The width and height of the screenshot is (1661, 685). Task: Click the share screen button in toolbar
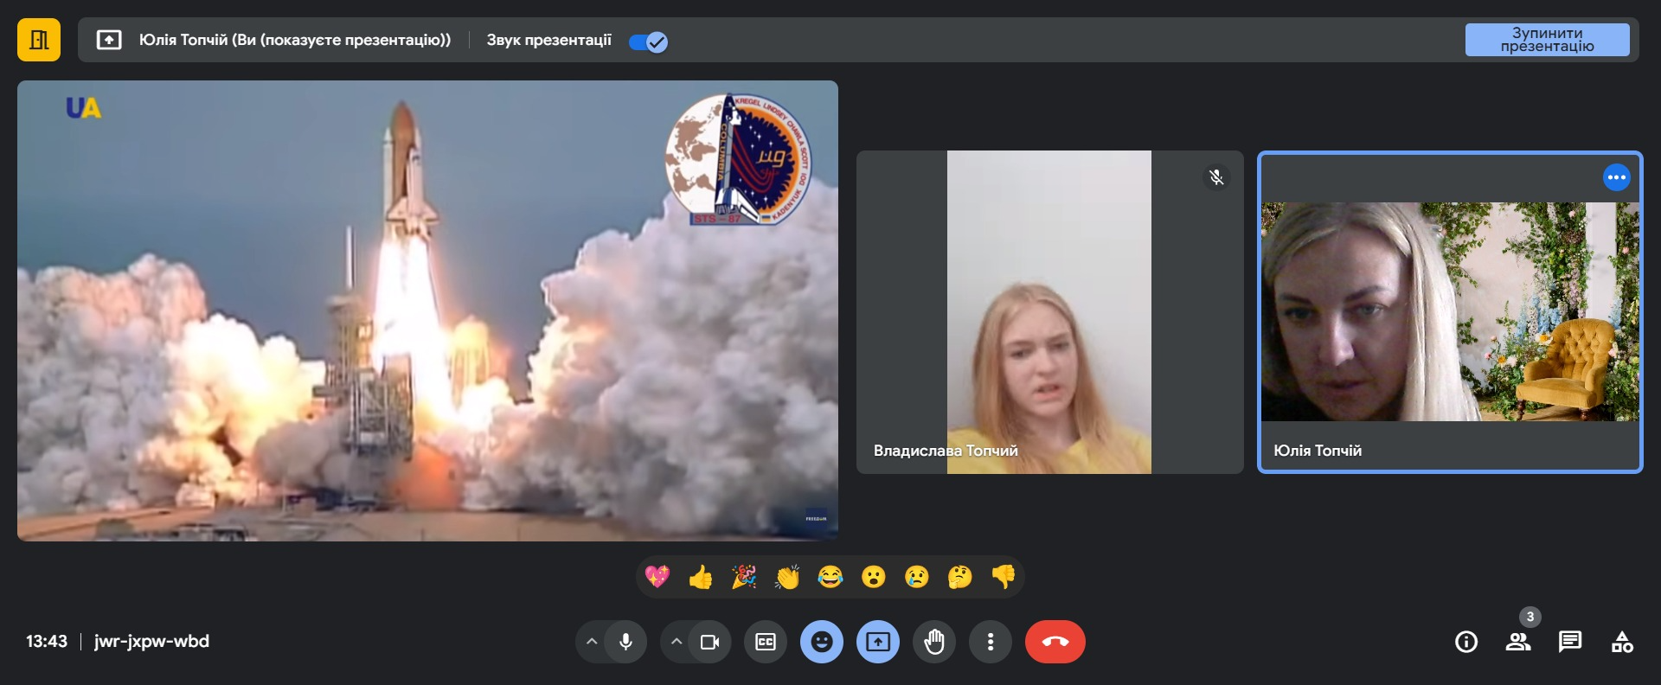pos(878,642)
